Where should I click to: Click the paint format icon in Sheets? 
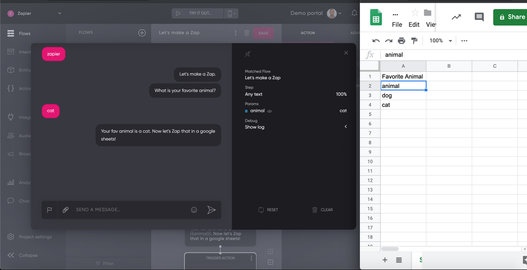click(414, 41)
